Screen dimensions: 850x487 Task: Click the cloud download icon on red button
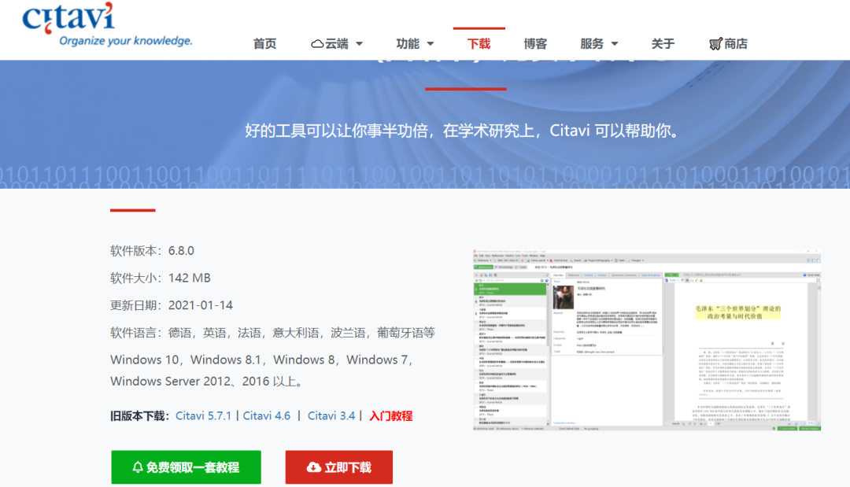point(313,467)
